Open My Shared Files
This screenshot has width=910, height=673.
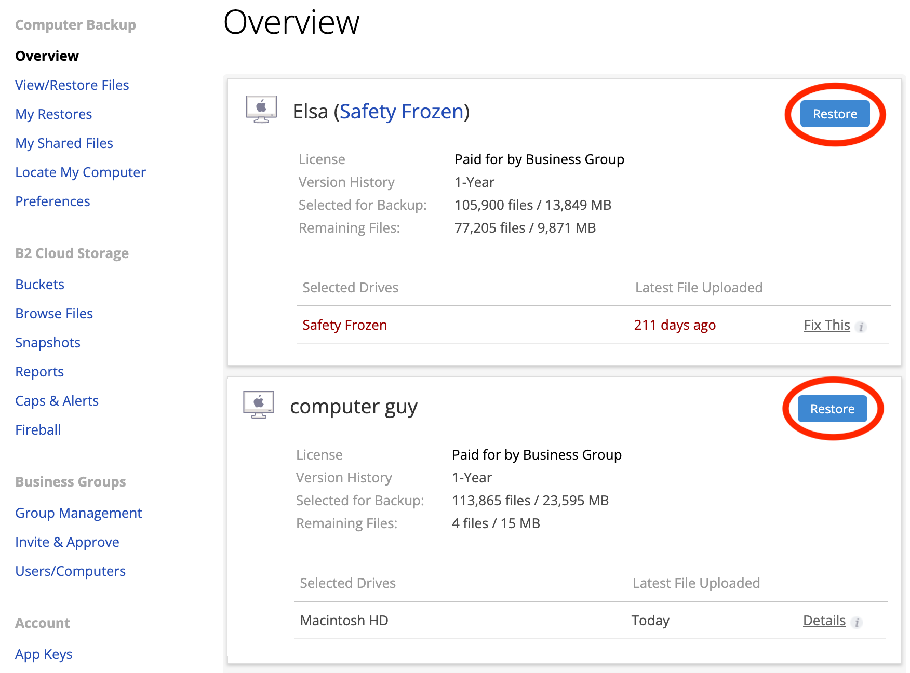click(64, 143)
